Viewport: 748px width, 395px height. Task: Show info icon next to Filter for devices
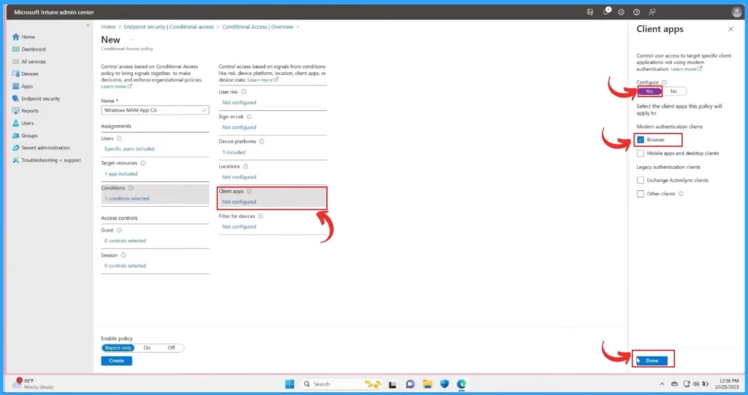tap(261, 216)
